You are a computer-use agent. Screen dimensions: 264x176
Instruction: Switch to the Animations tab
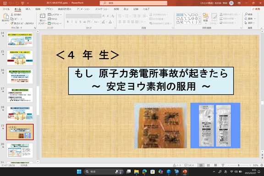(83, 9)
